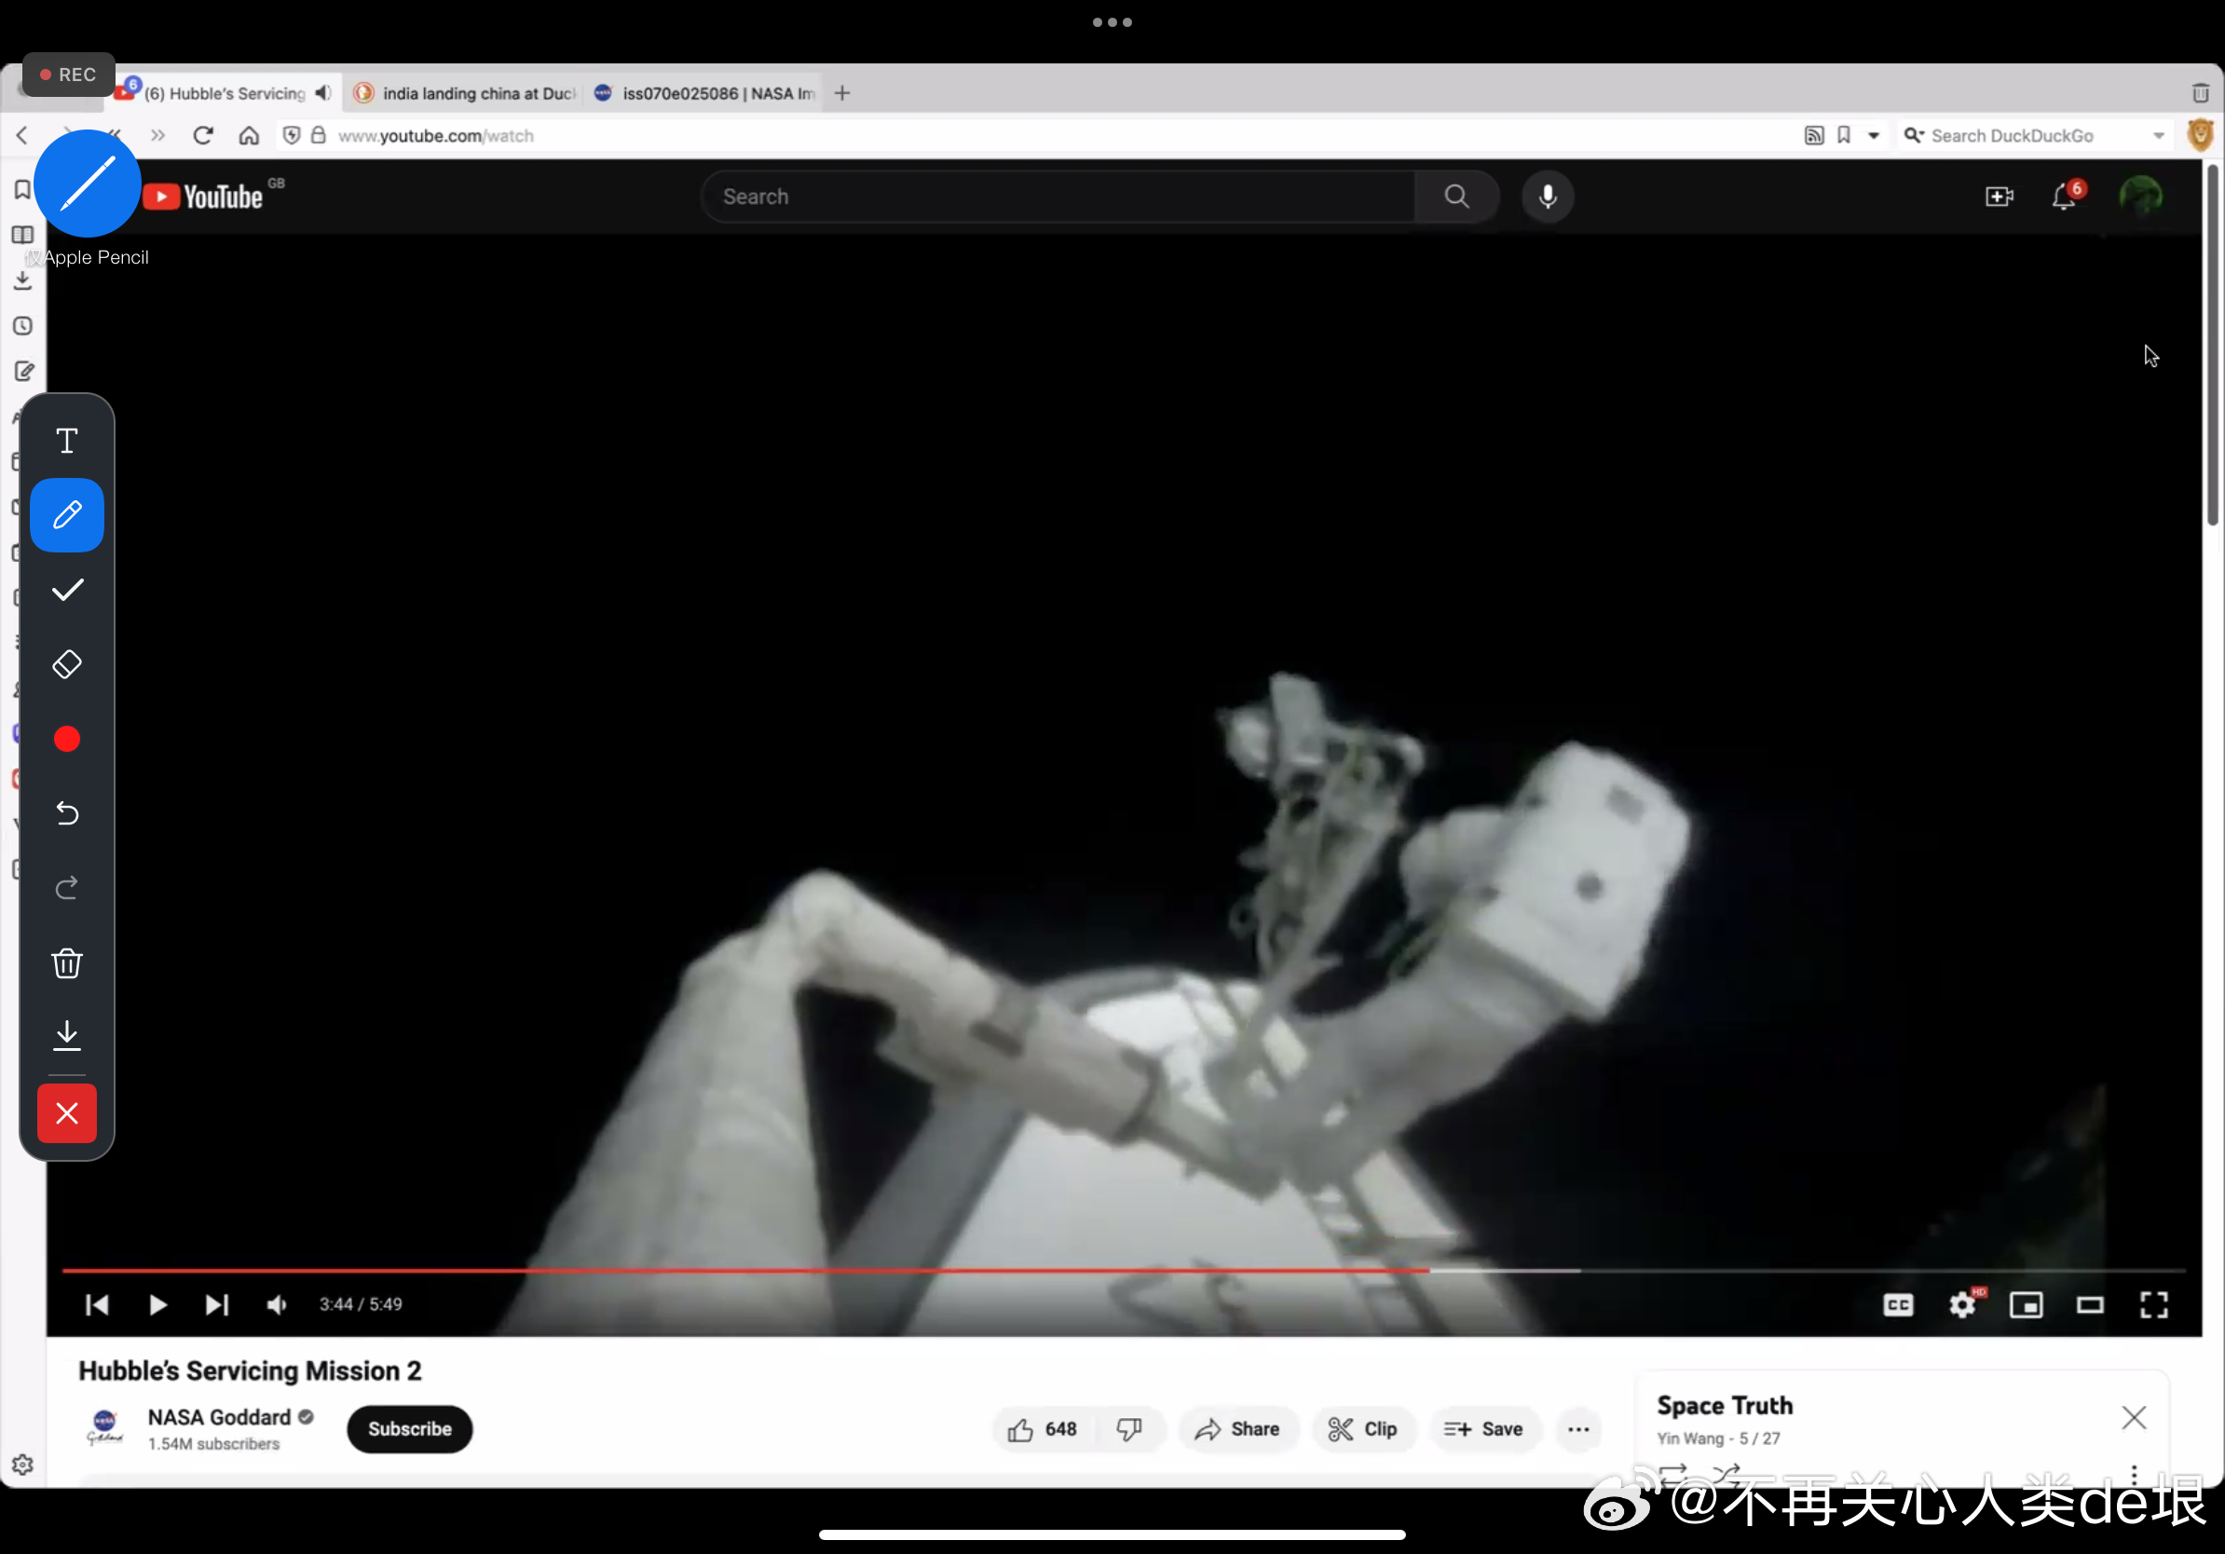The width and height of the screenshot is (2225, 1554).
Task: Download the annotated screenshot
Action: (x=67, y=1035)
